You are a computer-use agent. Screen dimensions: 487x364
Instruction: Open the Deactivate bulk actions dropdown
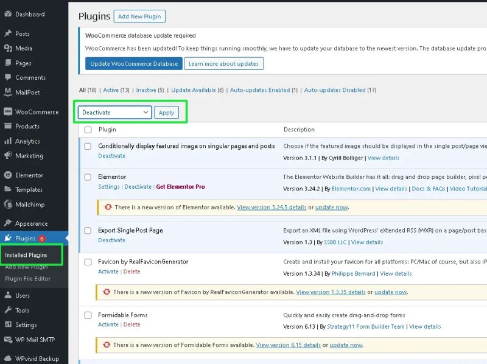pos(115,113)
